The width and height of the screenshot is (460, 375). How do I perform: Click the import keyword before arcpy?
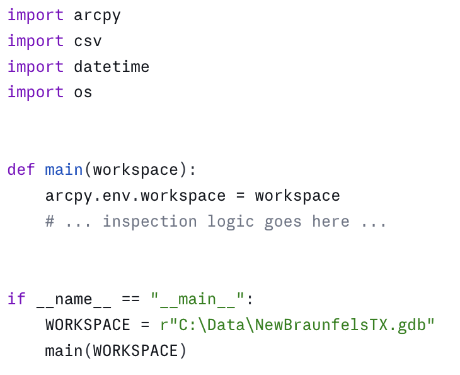coord(35,15)
